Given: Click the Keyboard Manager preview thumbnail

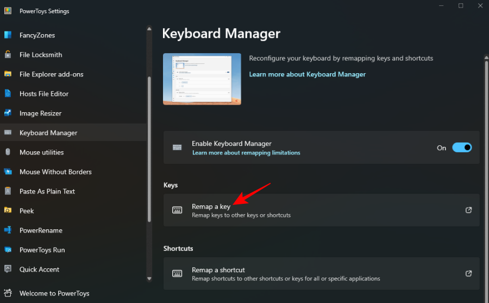Looking at the screenshot, I should (202, 79).
